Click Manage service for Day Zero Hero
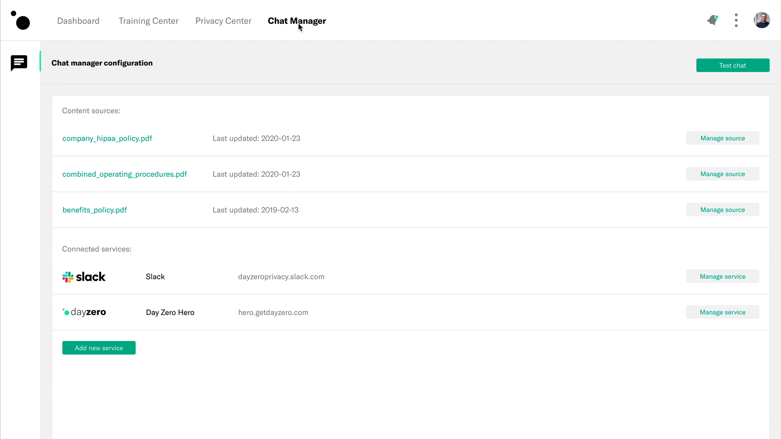Viewport: 781px width, 439px height. (722, 312)
